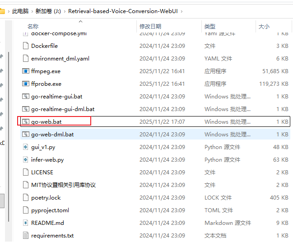293x247 pixels.
Task: Click the 2025/11/22 17:07 date of go-web.bat
Action: pyautogui.click(x=162, y=122)
